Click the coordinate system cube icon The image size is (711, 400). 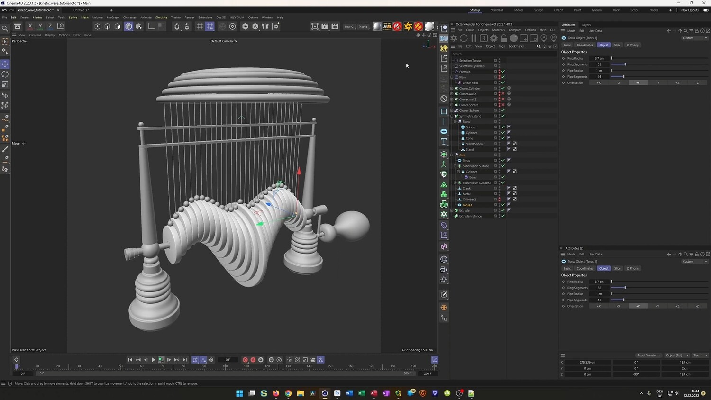60,27
